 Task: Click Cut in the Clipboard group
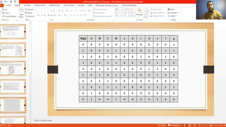pos(5,10)
